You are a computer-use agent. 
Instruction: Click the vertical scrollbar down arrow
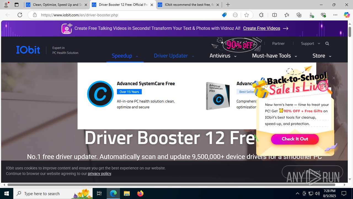[350, 179]
